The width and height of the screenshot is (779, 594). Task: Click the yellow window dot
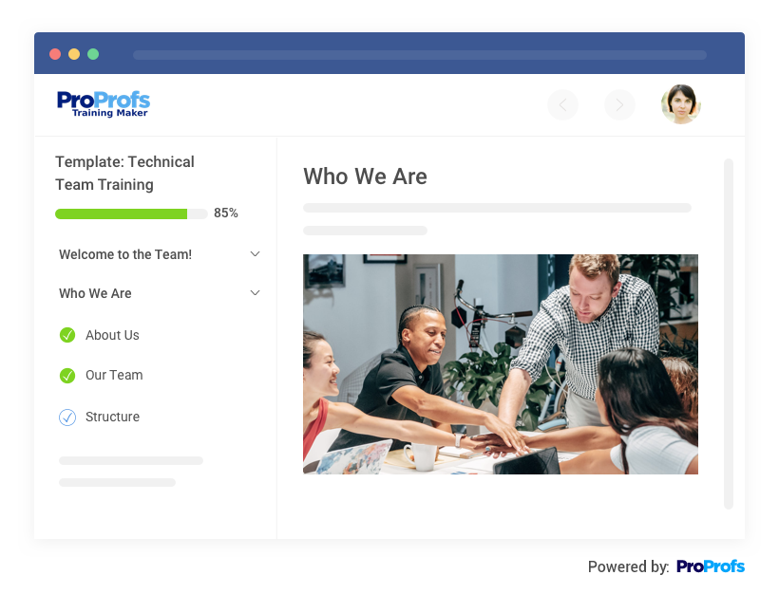click(x=74, y=54)
